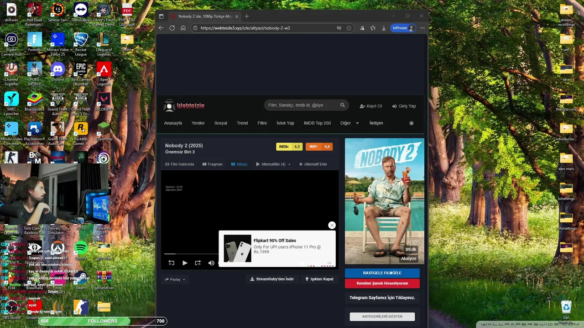This screenshot has height=328, width=584.
Task: Select TLauncher desktop icon
Action: tap(104, 131)
